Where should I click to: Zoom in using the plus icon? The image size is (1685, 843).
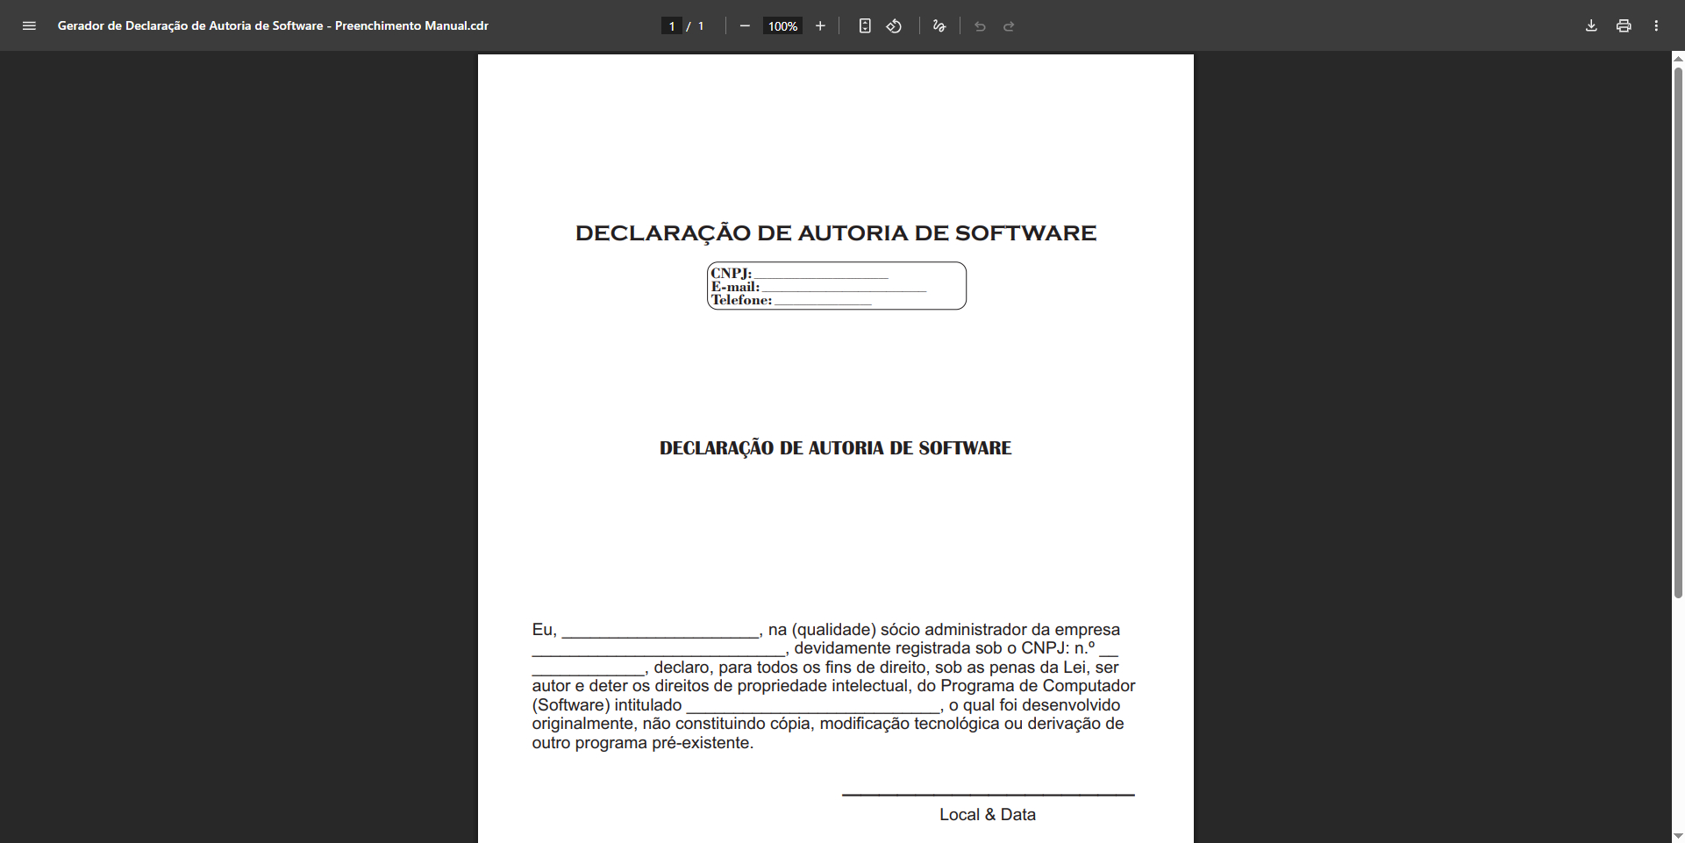click(x=820, y=25)
